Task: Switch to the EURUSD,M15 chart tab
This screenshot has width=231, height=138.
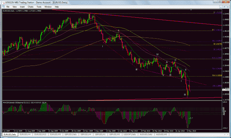Action: (x=40, y=134)
